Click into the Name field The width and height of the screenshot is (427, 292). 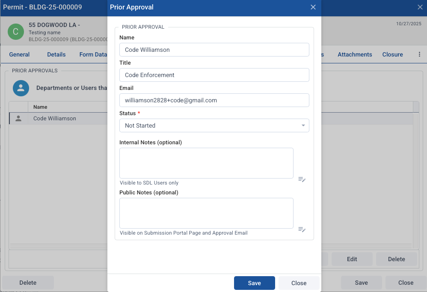[x=214, y=50]
